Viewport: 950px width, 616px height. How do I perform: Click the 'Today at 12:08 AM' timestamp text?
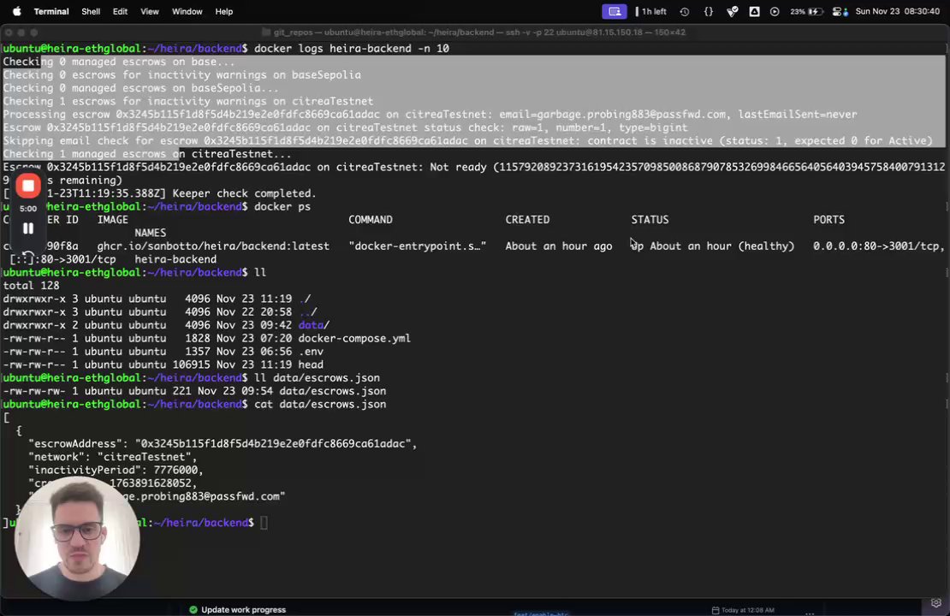[x=748, y=610]
